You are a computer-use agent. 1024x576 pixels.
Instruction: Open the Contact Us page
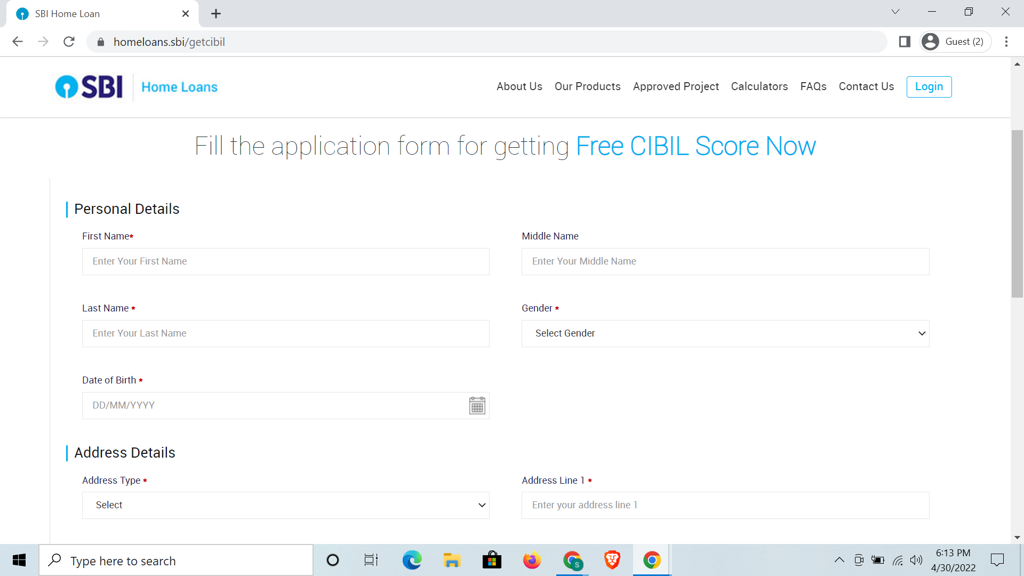coord(866,86)
